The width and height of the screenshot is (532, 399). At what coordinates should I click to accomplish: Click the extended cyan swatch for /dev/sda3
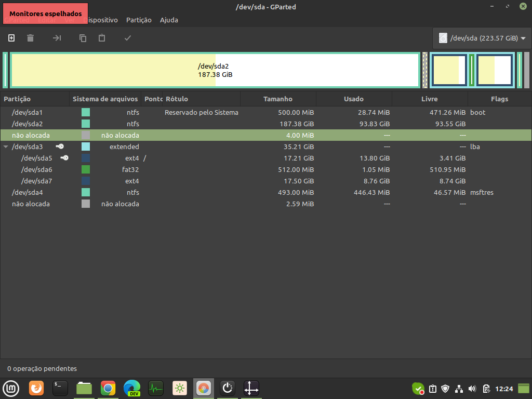tap(86, 147)
